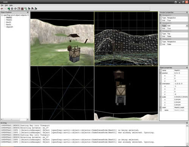Viewport: 189px width, 147px height.
Task: Toggle the red four-pane viewport layout icon
Action: pyautogui.click(x=22, y=9)
